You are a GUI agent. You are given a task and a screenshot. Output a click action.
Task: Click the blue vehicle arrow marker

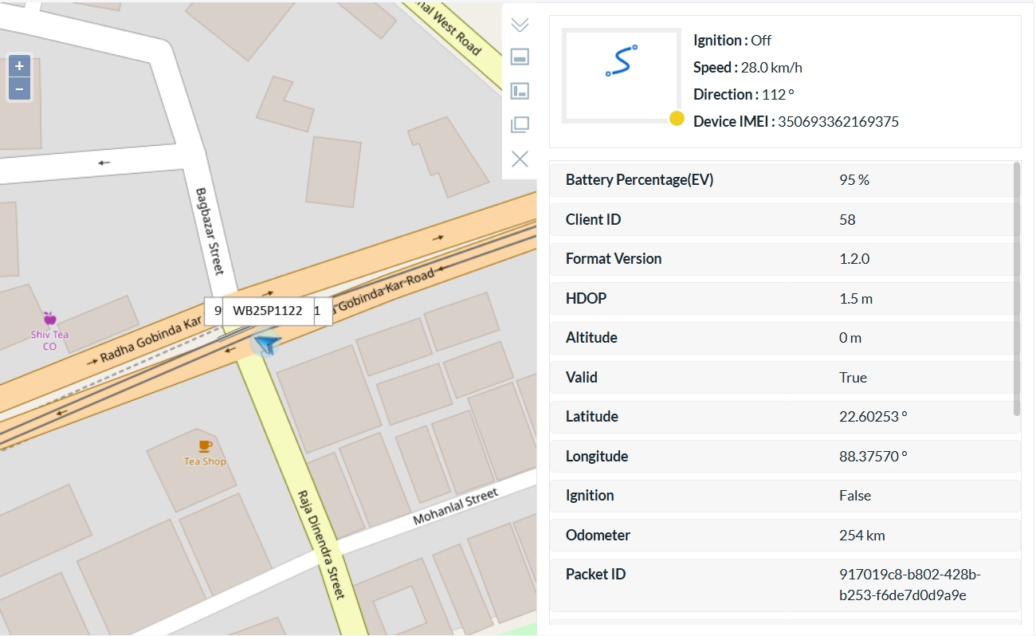click(x=267, y=344)
